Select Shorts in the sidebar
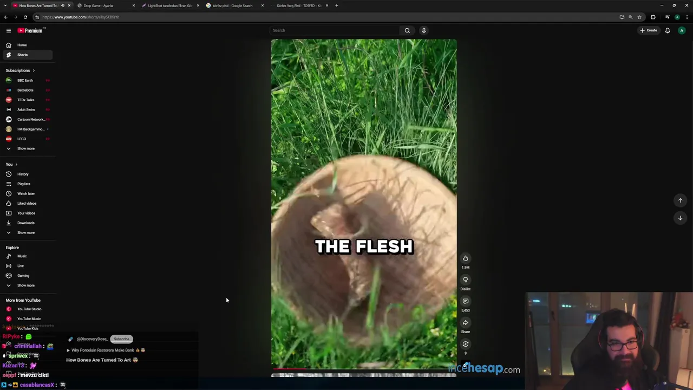Image resolution: width=693 pixels, height=390 pixels. [27, 55]
